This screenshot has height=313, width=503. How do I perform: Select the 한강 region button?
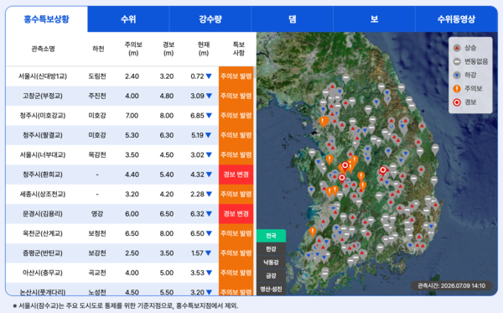(271, 249)
